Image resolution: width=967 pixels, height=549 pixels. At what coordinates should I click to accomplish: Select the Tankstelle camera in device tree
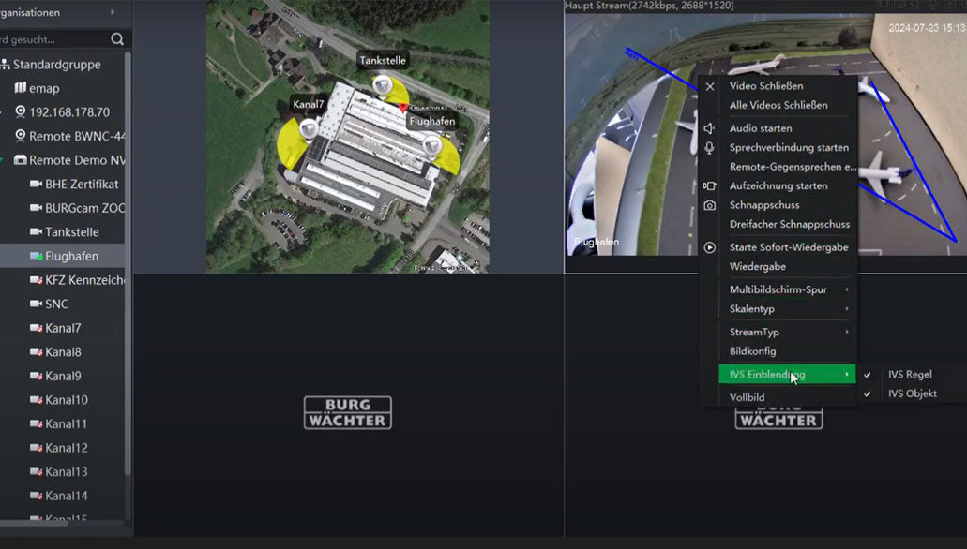71,232
